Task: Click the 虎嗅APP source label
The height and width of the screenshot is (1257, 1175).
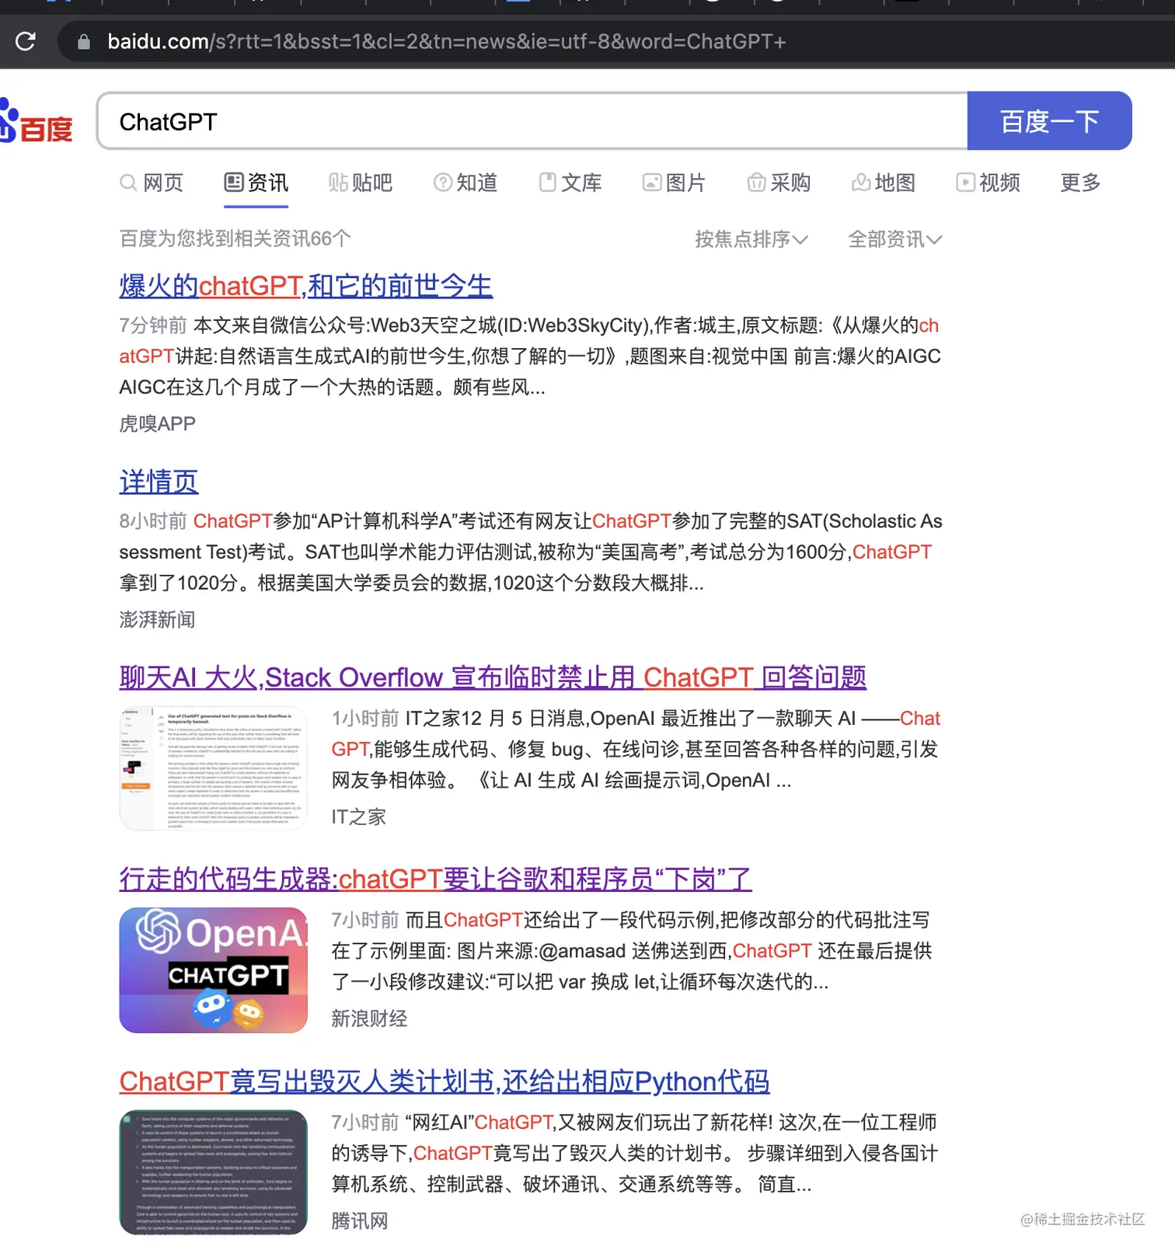Action: tap(157, 423)
